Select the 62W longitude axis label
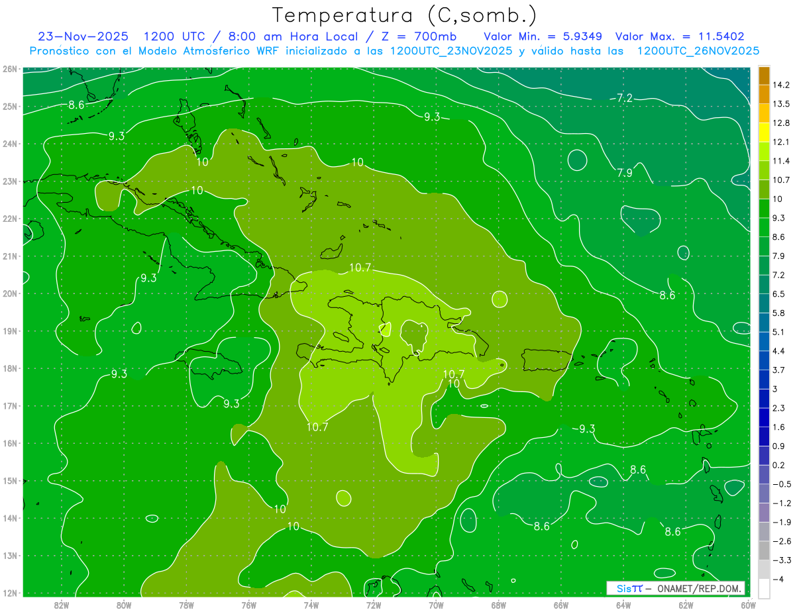The image size is (795, 614). pyautogui.click(x=686, y=605)
